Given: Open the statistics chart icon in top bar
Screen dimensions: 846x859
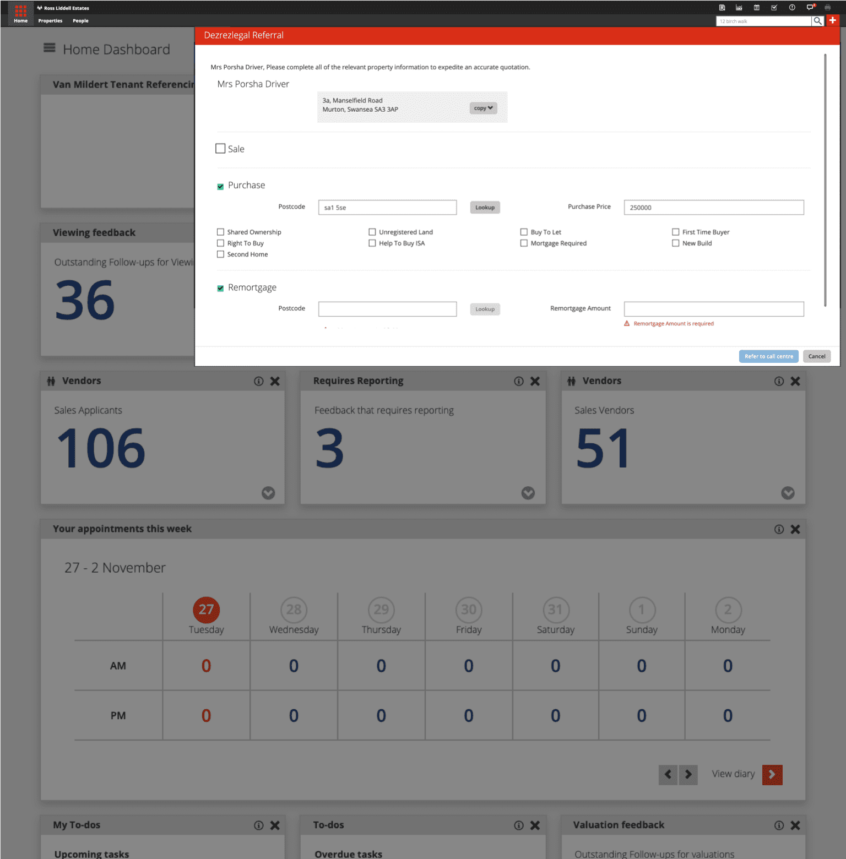Looking at the screenshot, I should click(x=739, y=8).
